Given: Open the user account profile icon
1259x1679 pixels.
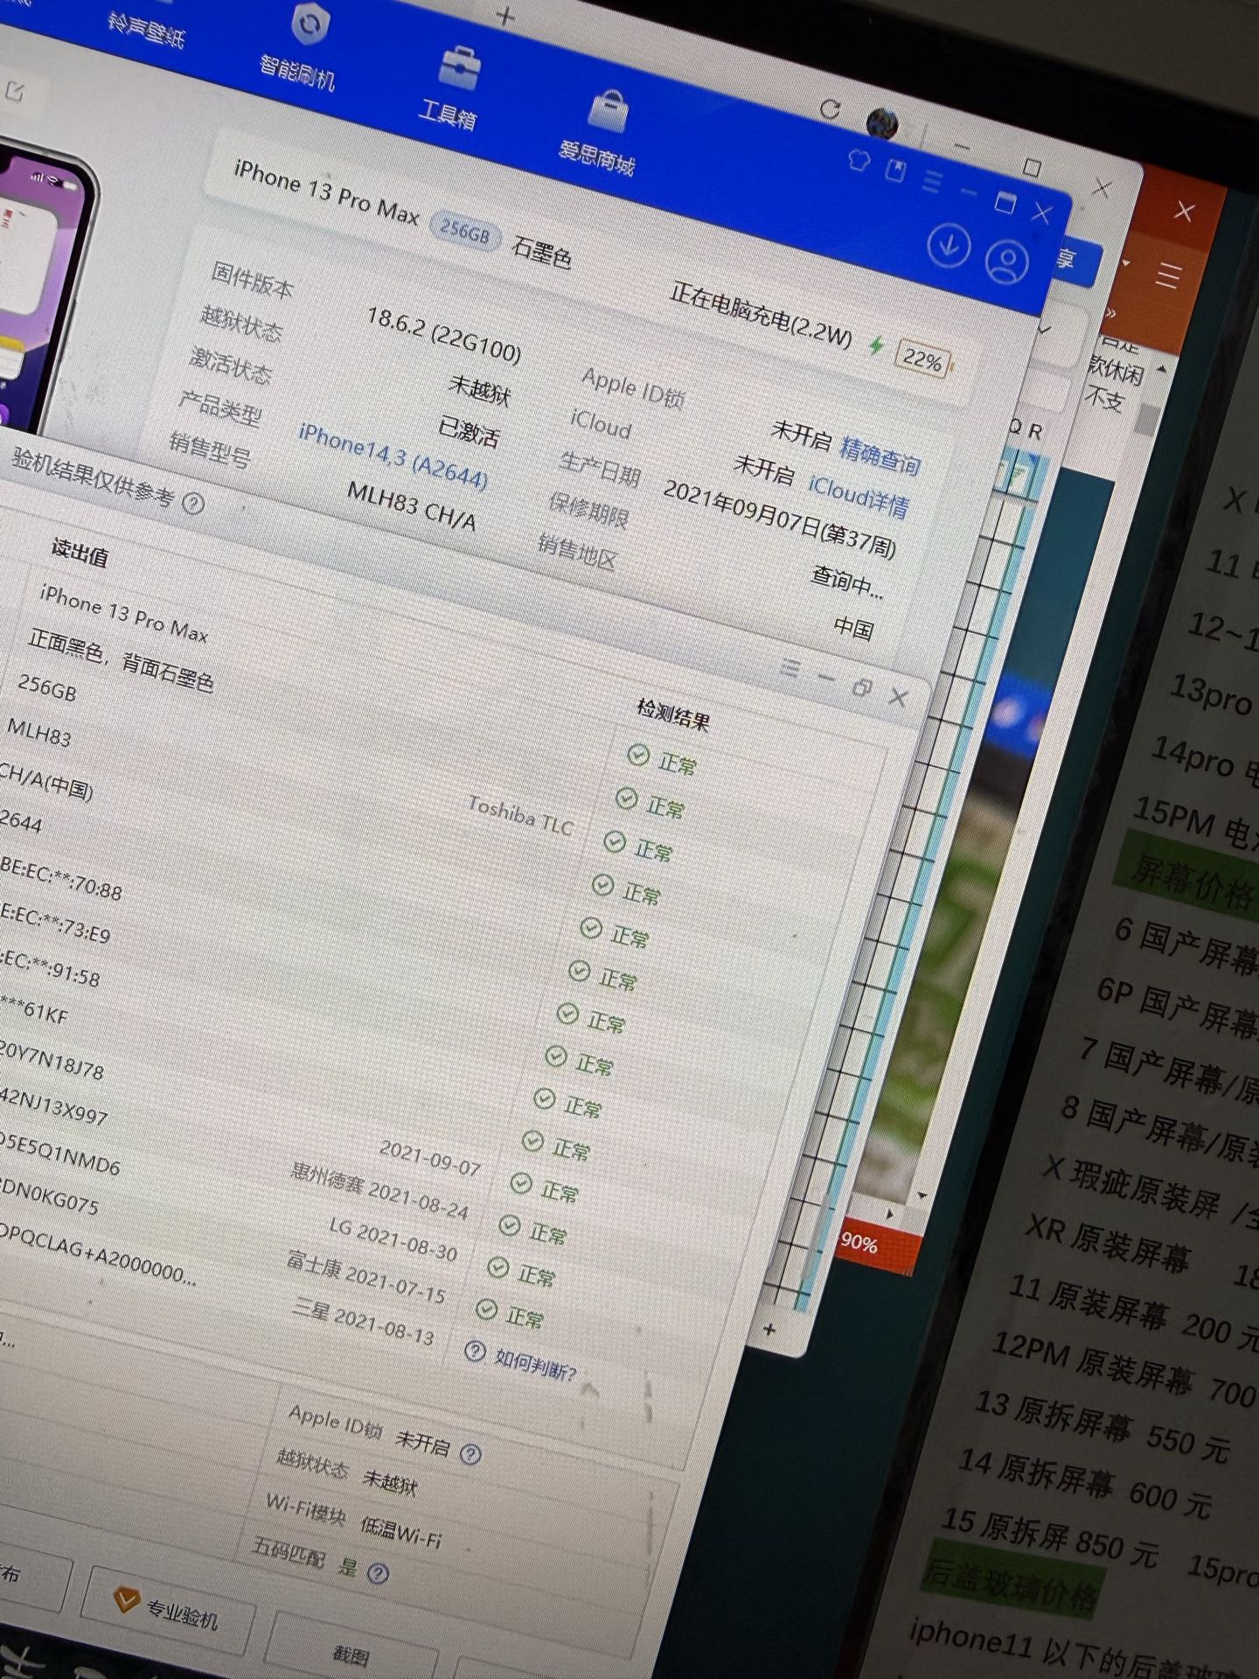Looking at the screenshot, I should (x=1006, y=261).
